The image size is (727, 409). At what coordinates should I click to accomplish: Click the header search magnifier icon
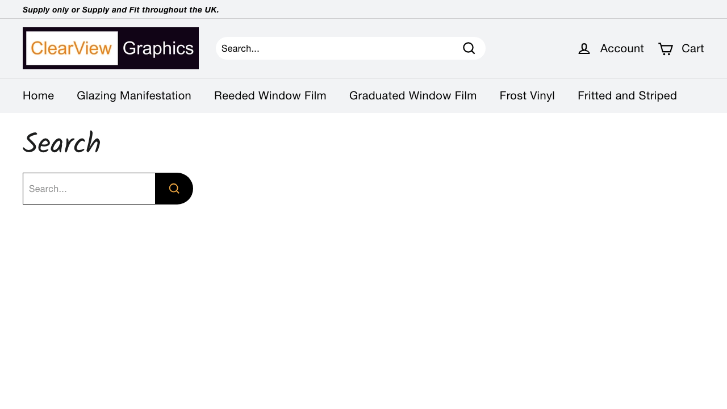click(x=469, y=48)
